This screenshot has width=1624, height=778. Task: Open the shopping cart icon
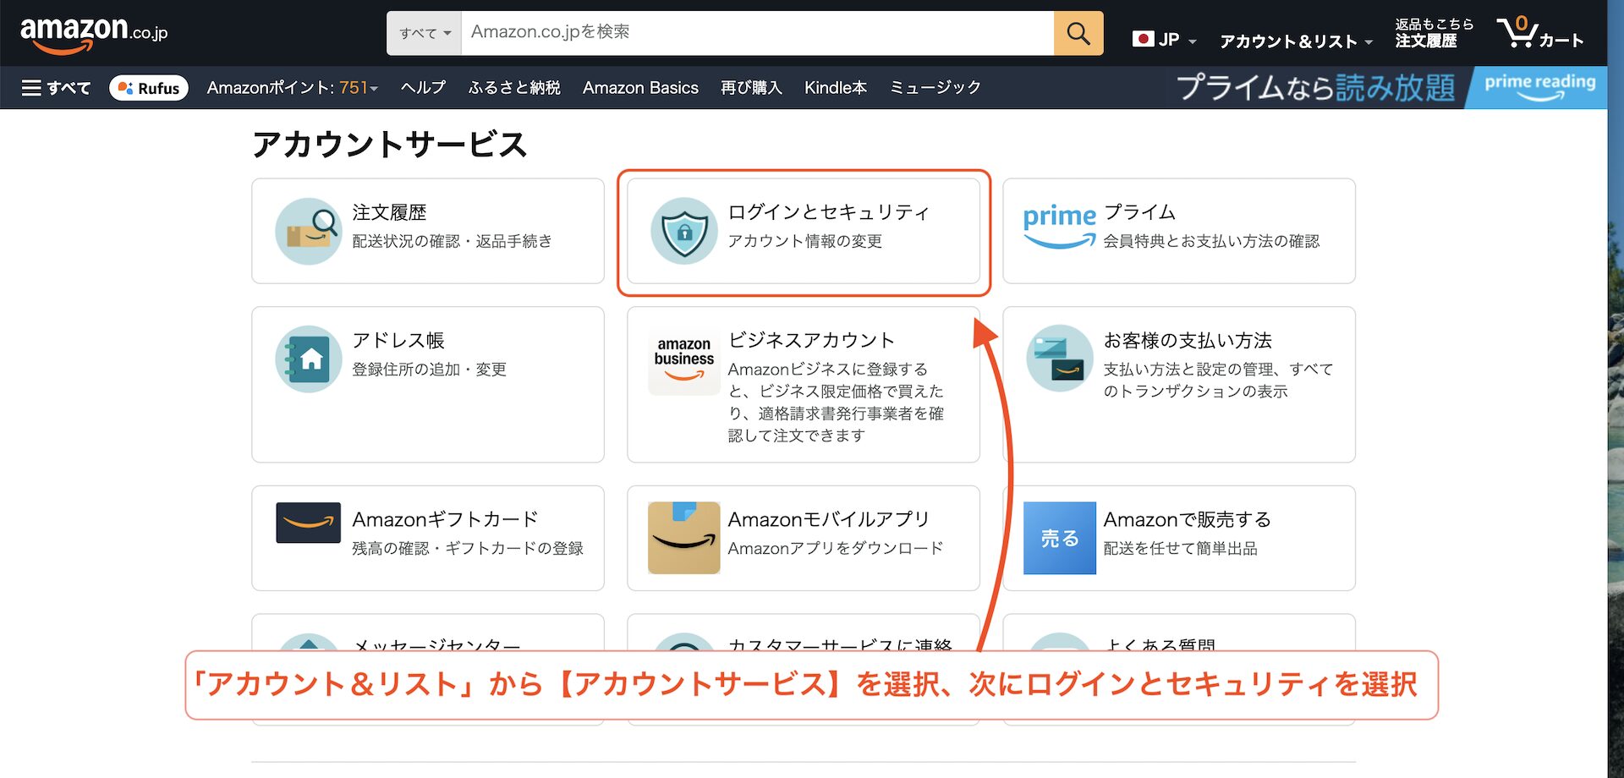tap(1538, 34)
